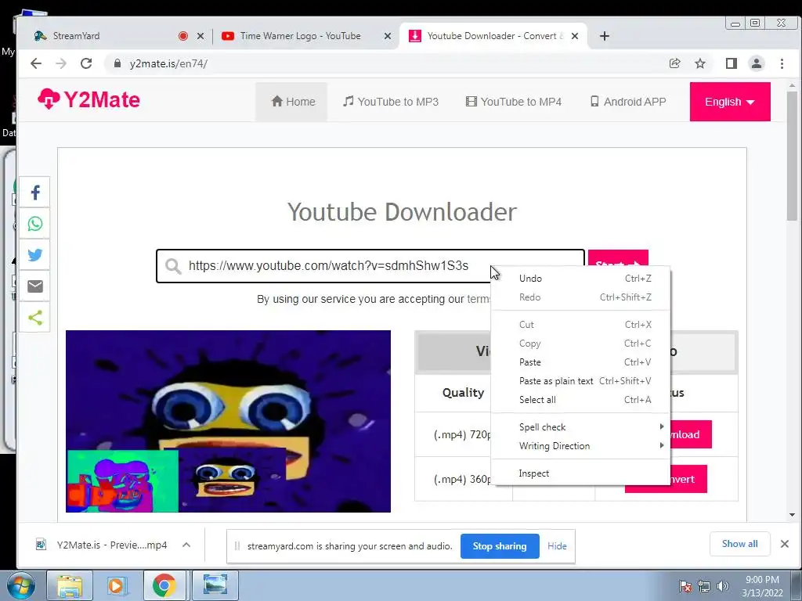Choose Inspect from the context menu

[580, 473]
